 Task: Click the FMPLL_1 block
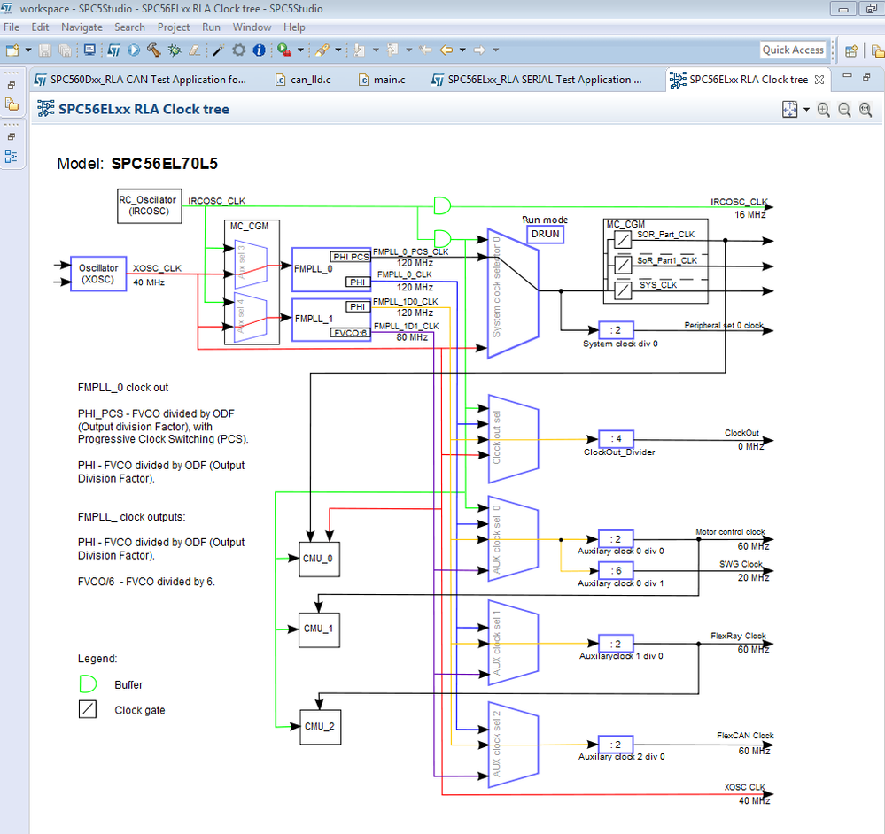pos(331,319)
